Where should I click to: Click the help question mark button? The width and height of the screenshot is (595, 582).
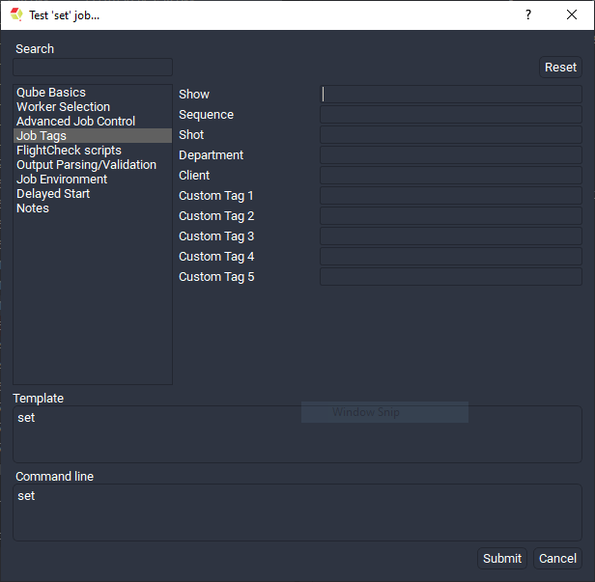[528, 14]
